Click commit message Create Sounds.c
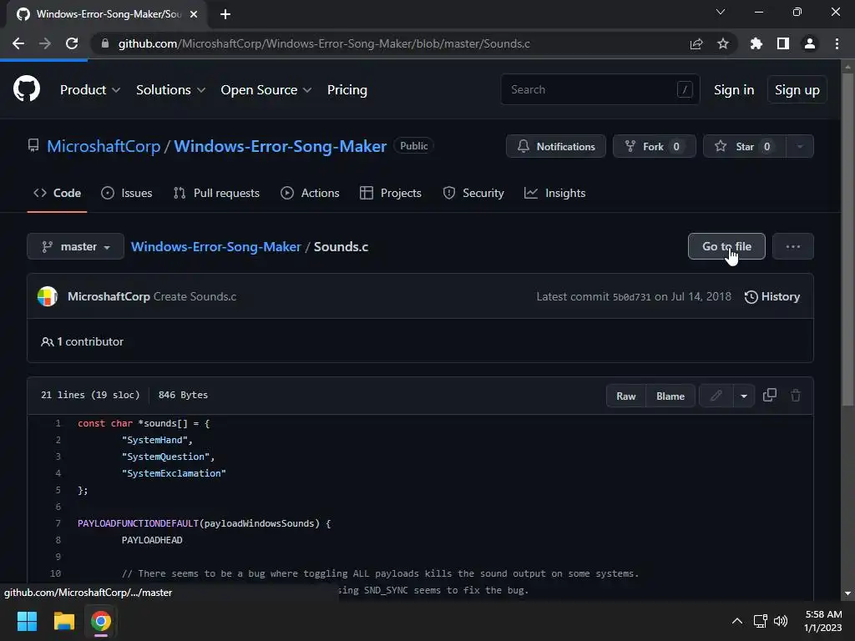The height and width of the screenshot is (641, 855). [x=195, y=296]
